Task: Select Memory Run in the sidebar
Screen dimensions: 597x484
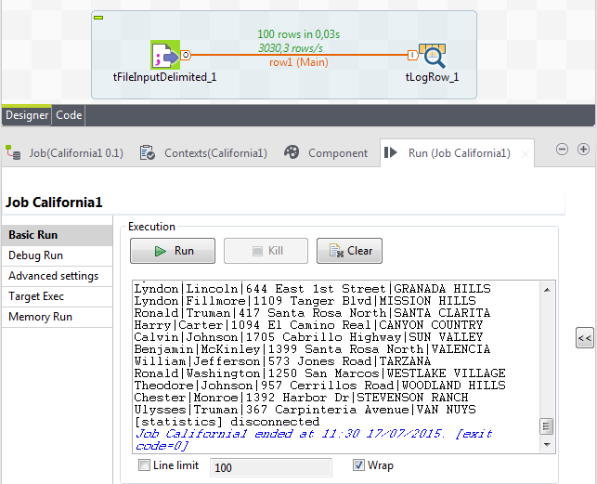Action: pos(58,317)
